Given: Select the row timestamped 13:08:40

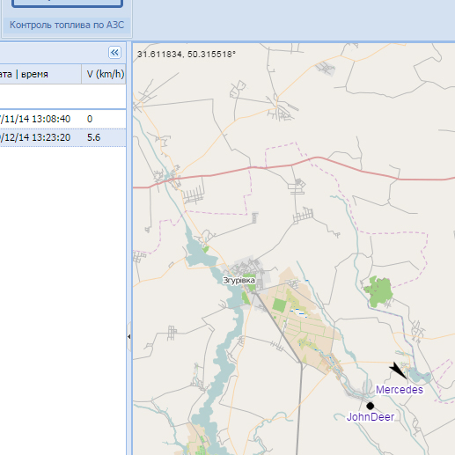Looking at the screenshot, I should click(62, 119).
